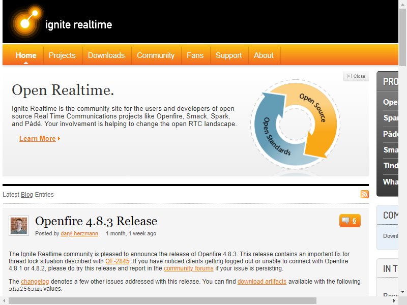This screenshot has height=305, width=407.
Task: Click the arrow next to Learn More
Action: [x=59, y=138]
